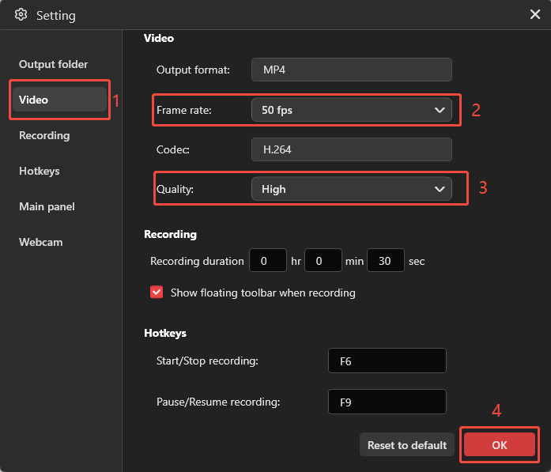Screen dimensions: 551x472
Task: Uncheck Show floating toolbar when recording
Action: [157, 292]
